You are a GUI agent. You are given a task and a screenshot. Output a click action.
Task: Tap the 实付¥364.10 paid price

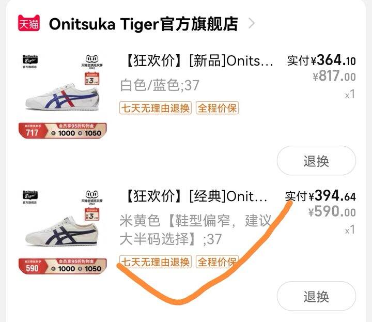(321, 60)
